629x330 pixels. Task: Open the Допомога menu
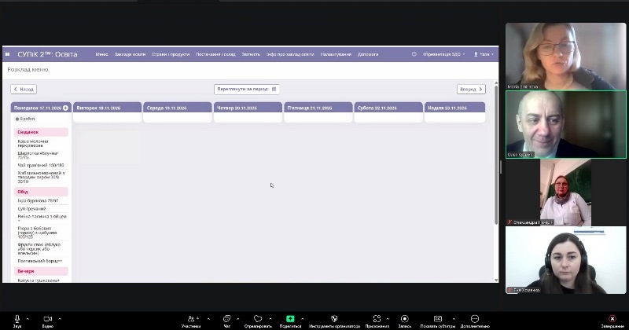(368, 54)
